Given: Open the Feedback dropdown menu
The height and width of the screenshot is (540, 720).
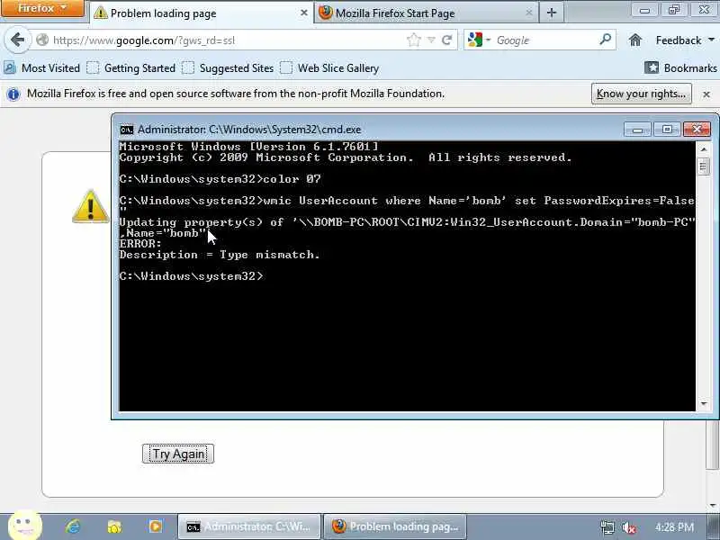Looking at the screenshot, I should (685, 40).
